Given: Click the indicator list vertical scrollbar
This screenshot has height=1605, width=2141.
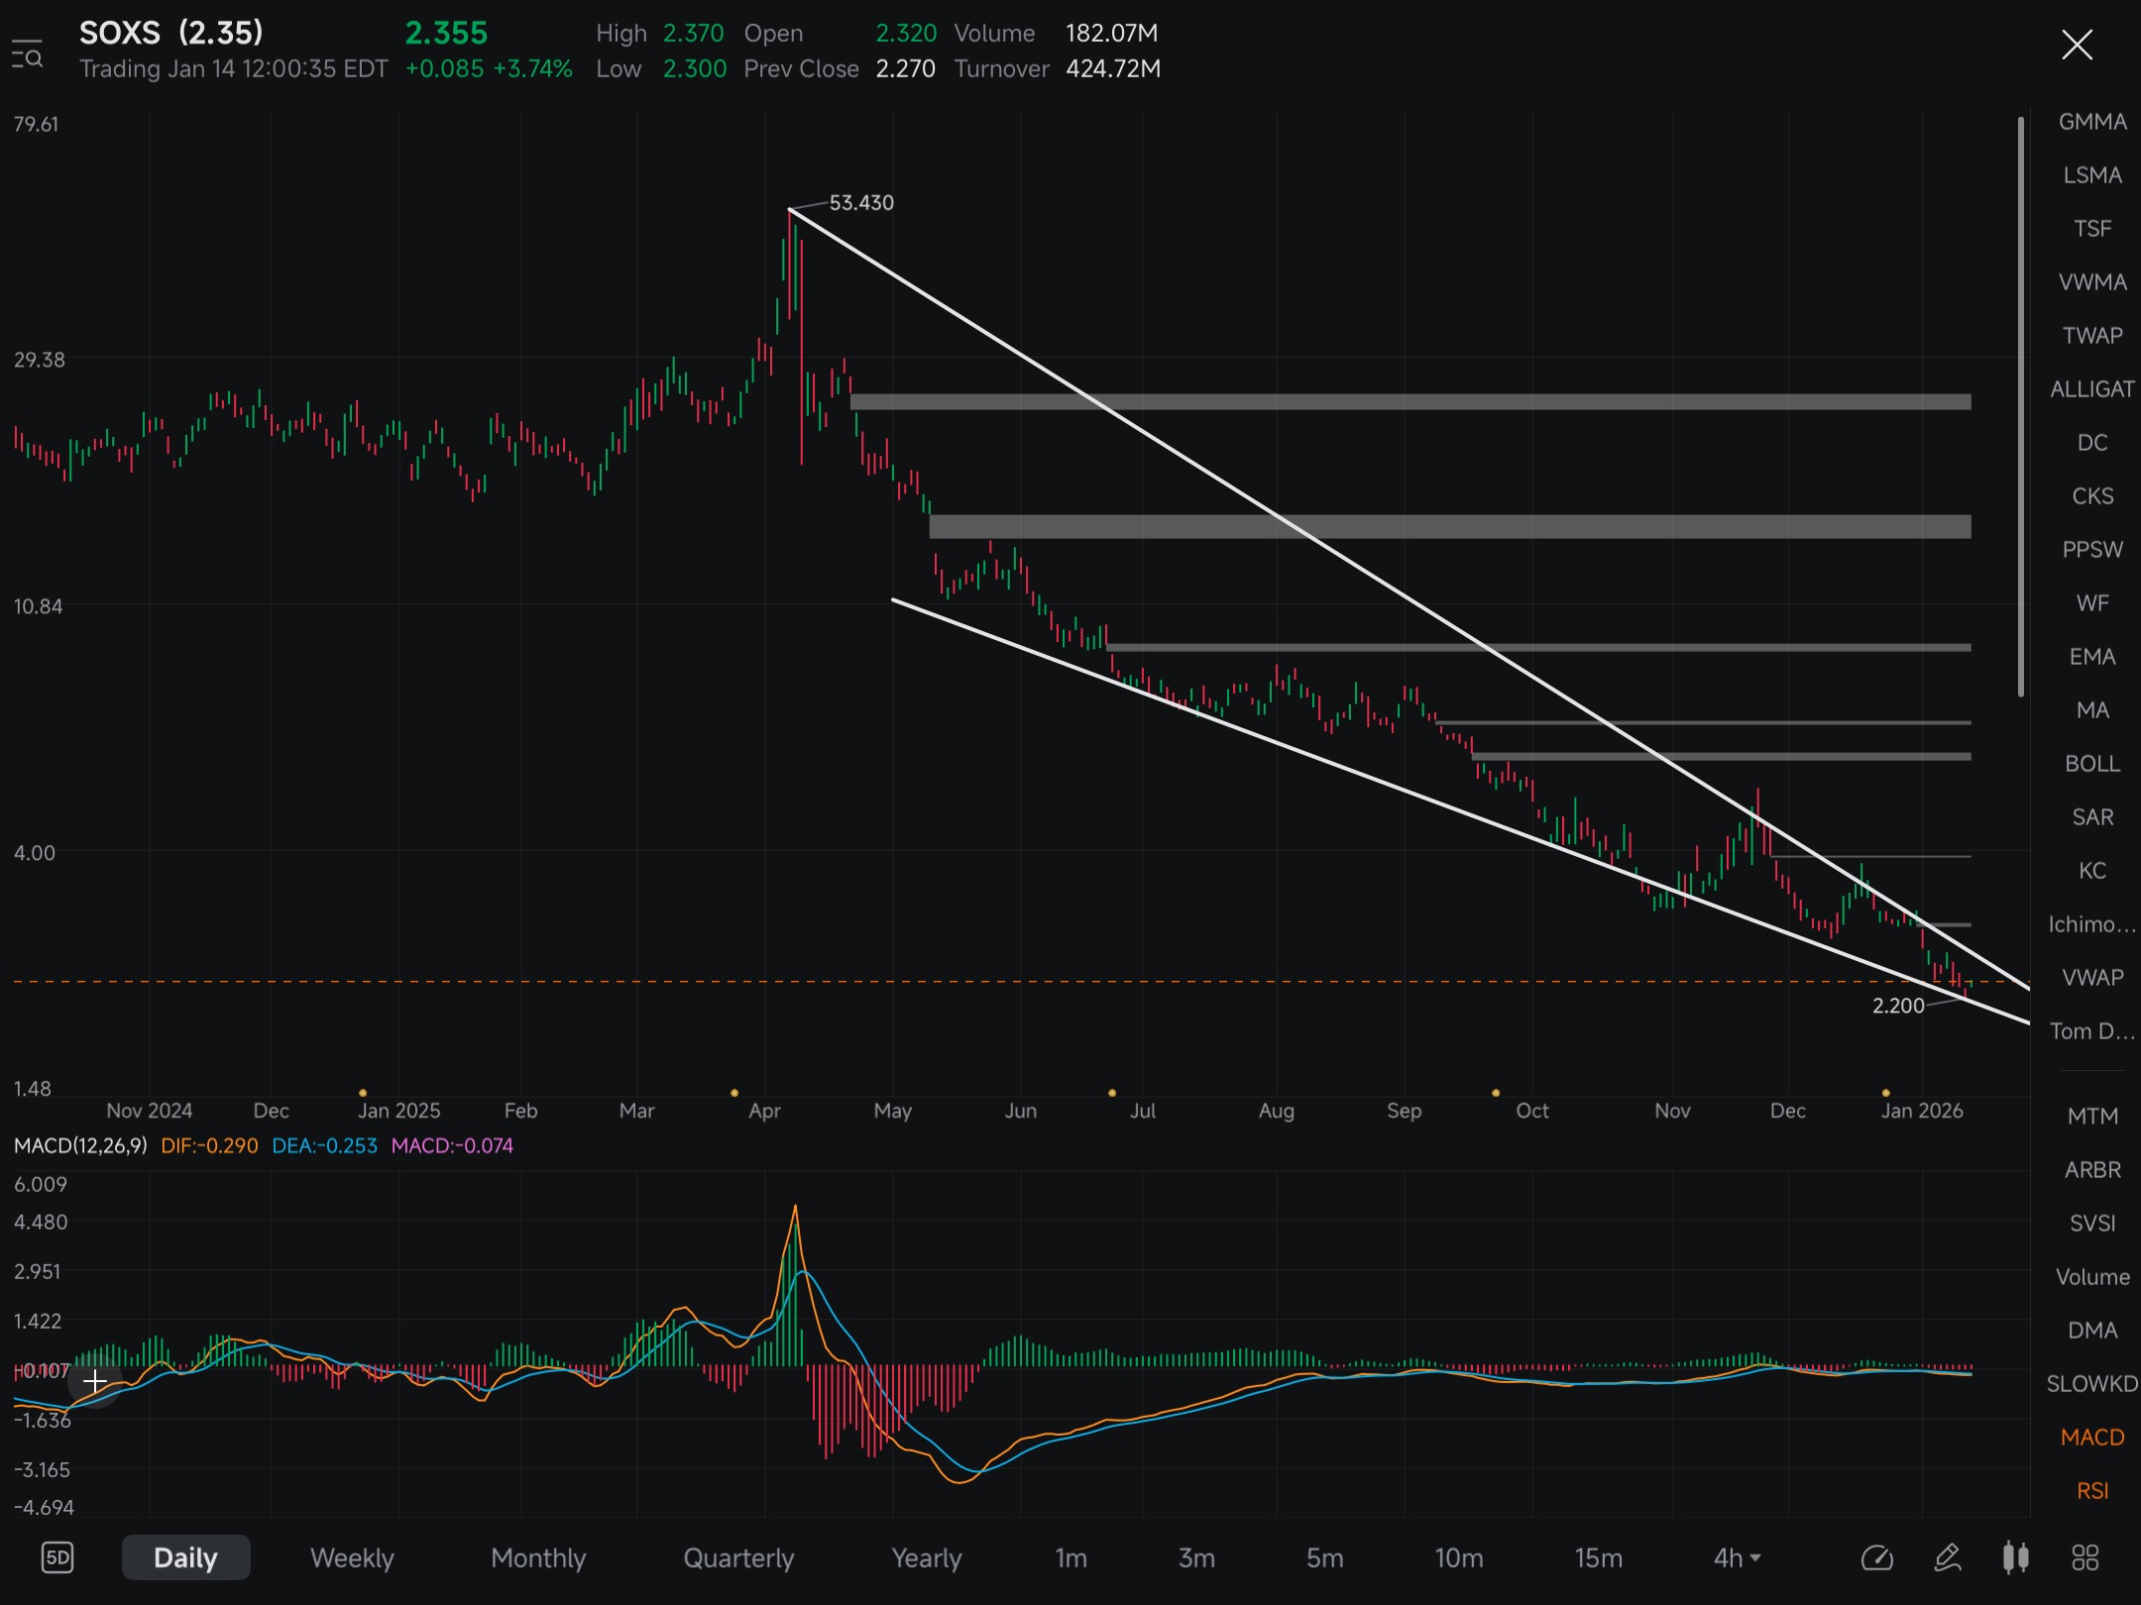Looking at the screenshot, I should coord(2021,406).
